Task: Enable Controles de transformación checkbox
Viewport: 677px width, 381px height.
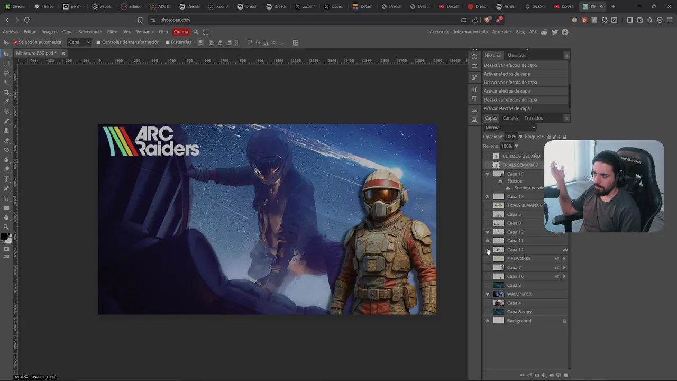Action: point(98,42)
